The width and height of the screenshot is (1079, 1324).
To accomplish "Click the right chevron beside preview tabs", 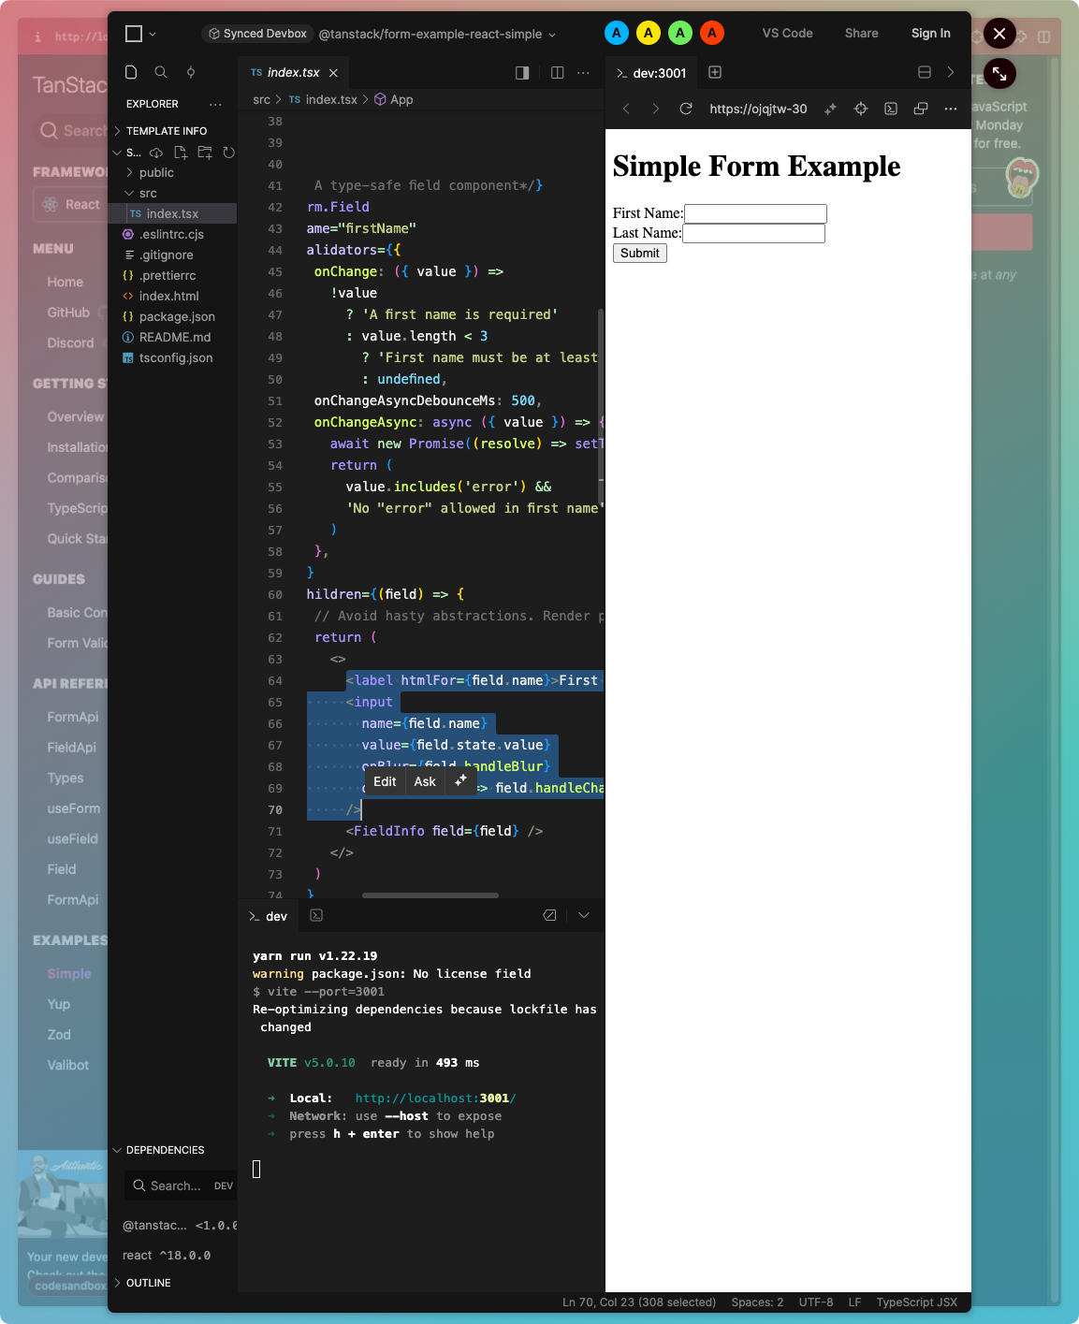I will (951, 72).
